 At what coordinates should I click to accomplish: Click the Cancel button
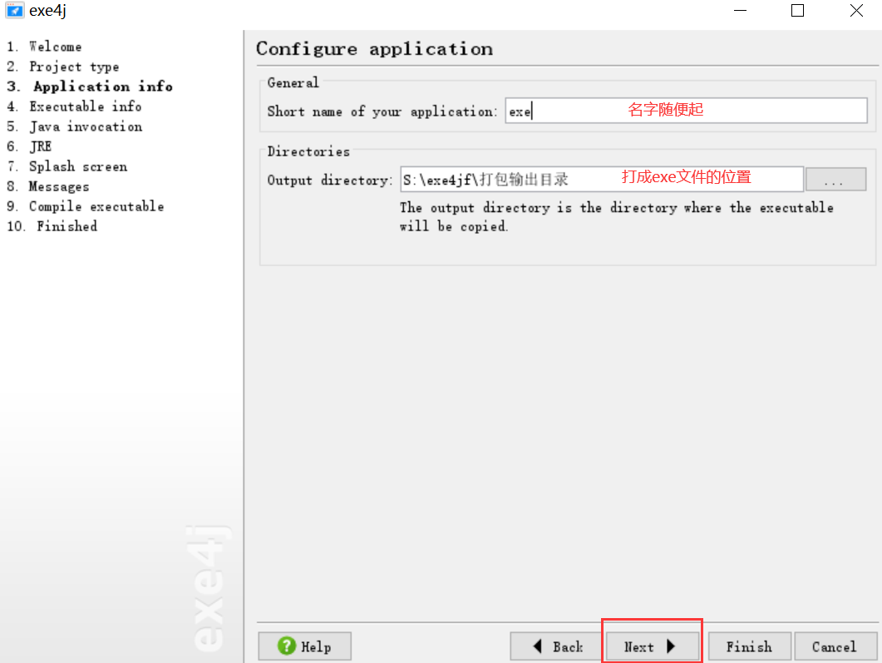pyautogui.click(x=835, y=646)
